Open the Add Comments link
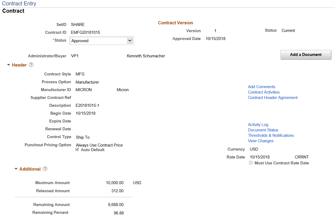This screenshot has height=219, width=335. (x=261, y=87)
